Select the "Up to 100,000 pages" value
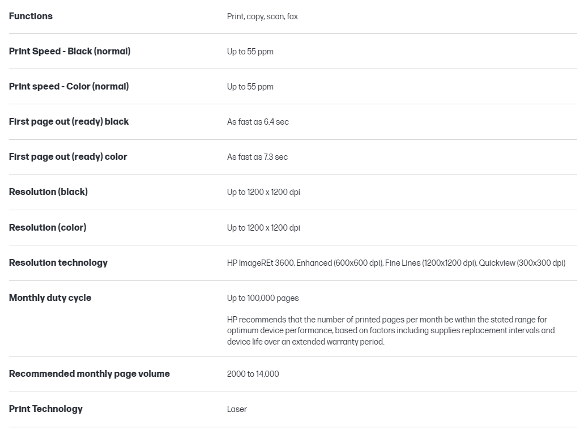This screenshot has height=429, width=584. point(263,298)
